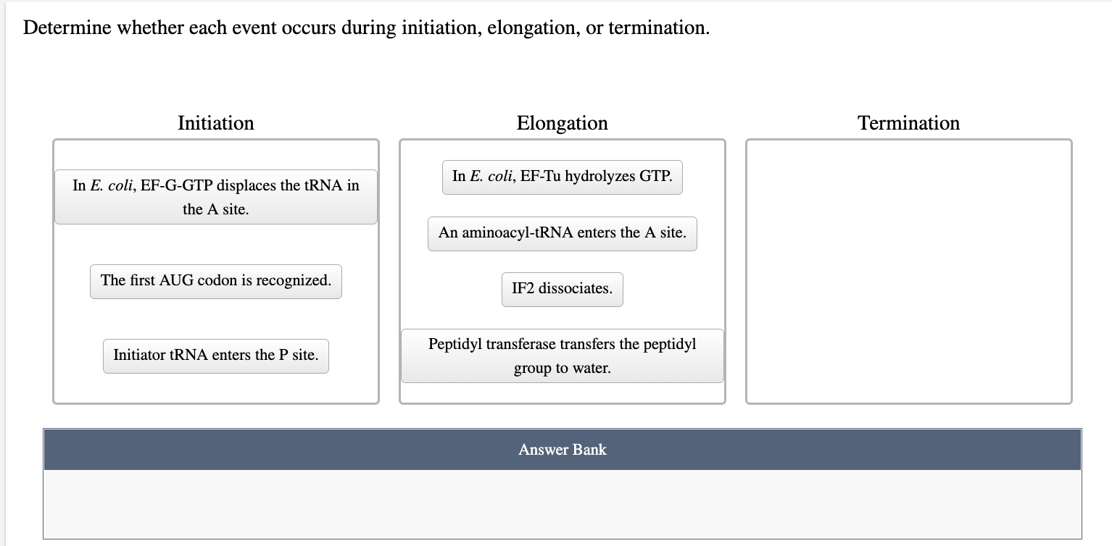
Task: Click the Elongation column heading
Action: 562,123
